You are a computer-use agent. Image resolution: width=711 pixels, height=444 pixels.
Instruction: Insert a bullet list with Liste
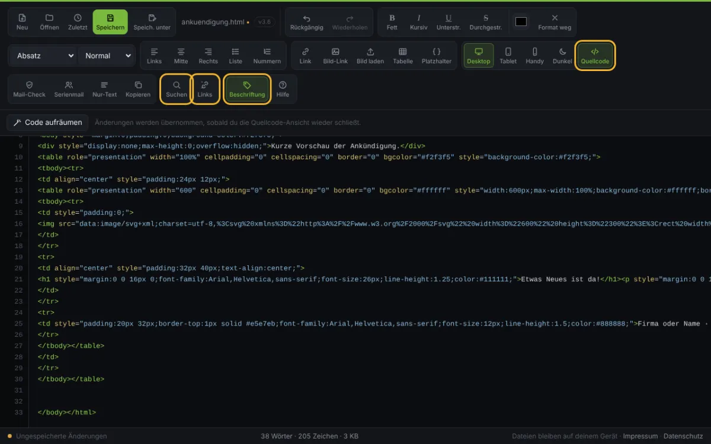pyautogui.click(x=236, y=56)
